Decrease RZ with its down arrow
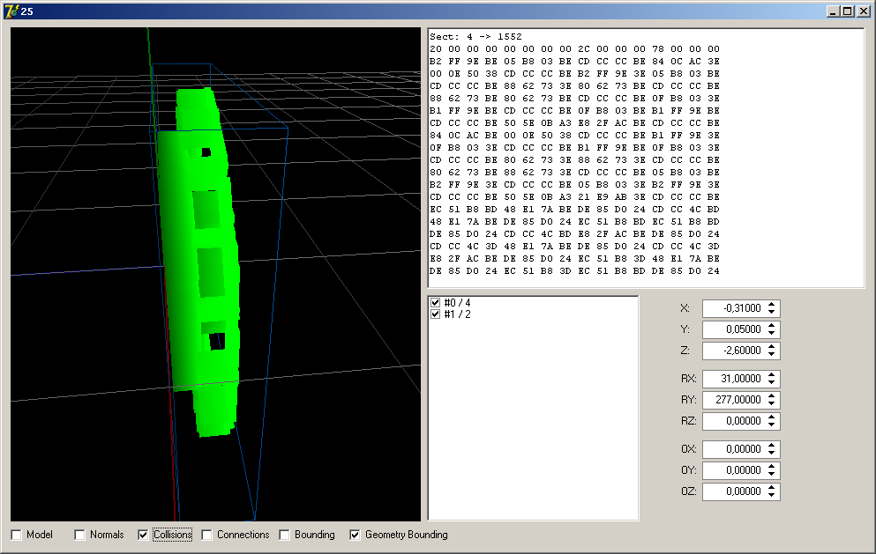 (x=772, y=425)
